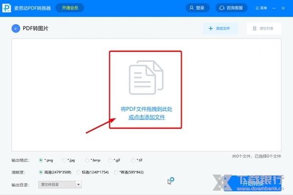
Task: Open the 菜单 menu
Action: point(261,8)
